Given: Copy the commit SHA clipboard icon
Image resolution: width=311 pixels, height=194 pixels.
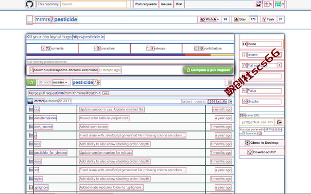Looking at the screenshot, I should (230, 101).
